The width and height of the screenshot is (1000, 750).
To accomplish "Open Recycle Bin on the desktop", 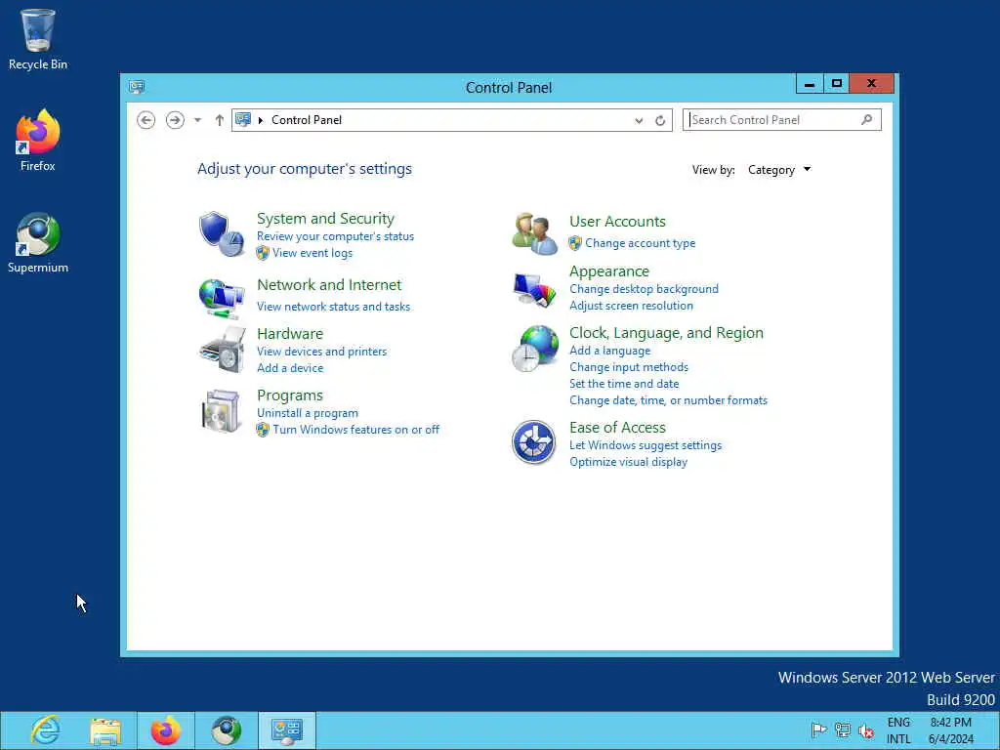I will click(38, 39).
